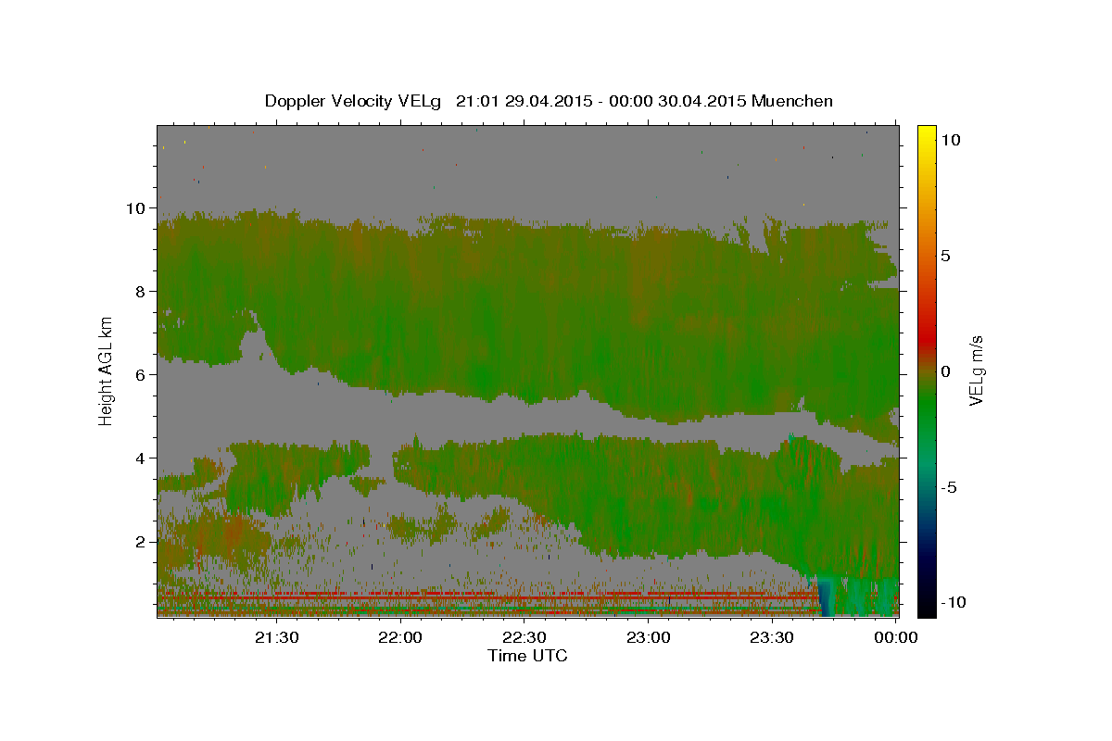Click the dark blue precipitation streak near 23:40
The height and width of the screenshot is (741, 1112).
coord(825,597)
